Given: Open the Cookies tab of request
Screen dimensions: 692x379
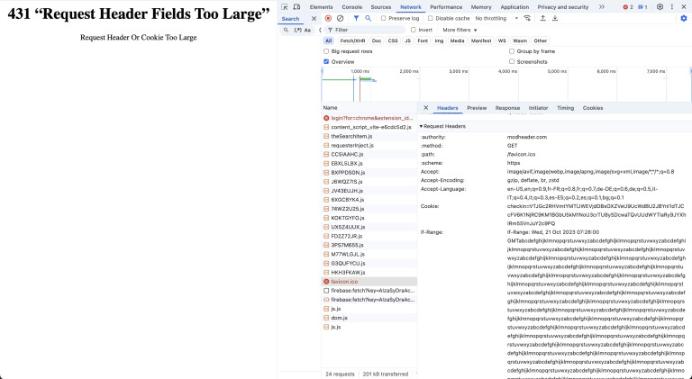Looking at the screenshot, I should pos(593,108).
